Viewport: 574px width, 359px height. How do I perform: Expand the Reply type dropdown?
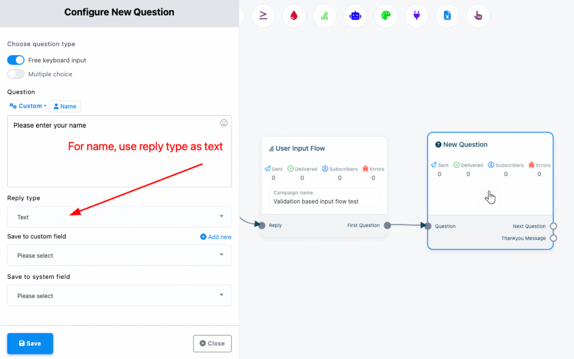(119, 217)
